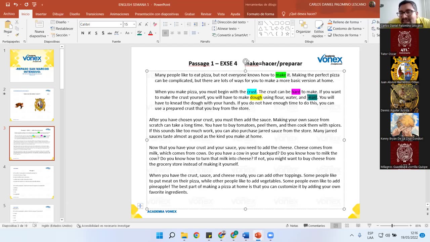Open the font size 15 dropdown
This screenshot has height=242, width=430.
pos(134,24)
